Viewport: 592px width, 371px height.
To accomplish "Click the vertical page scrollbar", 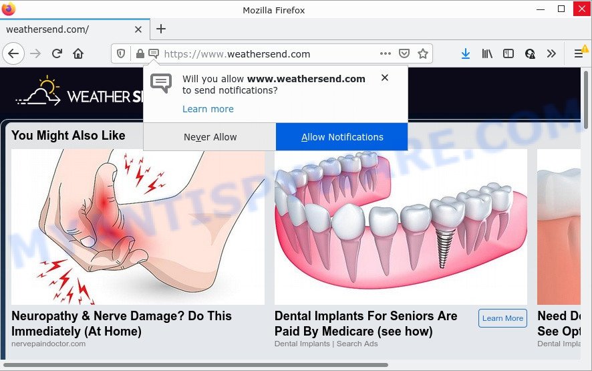I will [x=586, y=100].
